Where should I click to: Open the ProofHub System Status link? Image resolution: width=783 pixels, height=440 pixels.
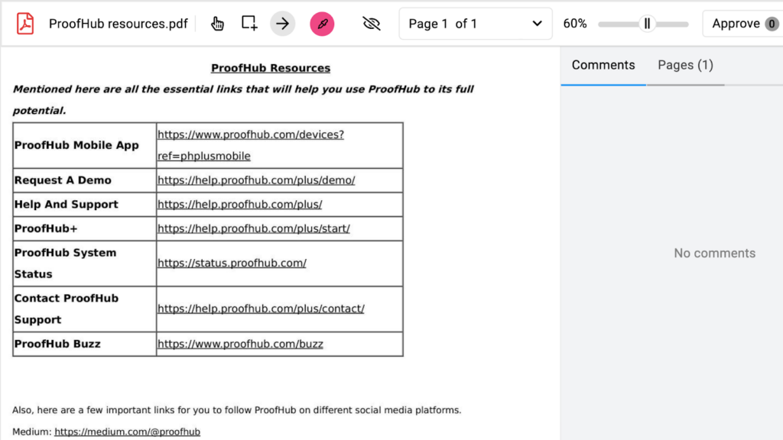coord(232,263)
